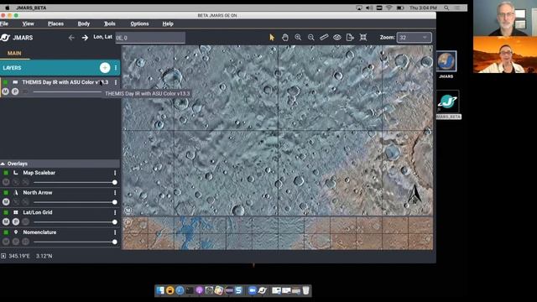
Task: Open THEMIS Day IR layer options menu
Action: [116, 82]
